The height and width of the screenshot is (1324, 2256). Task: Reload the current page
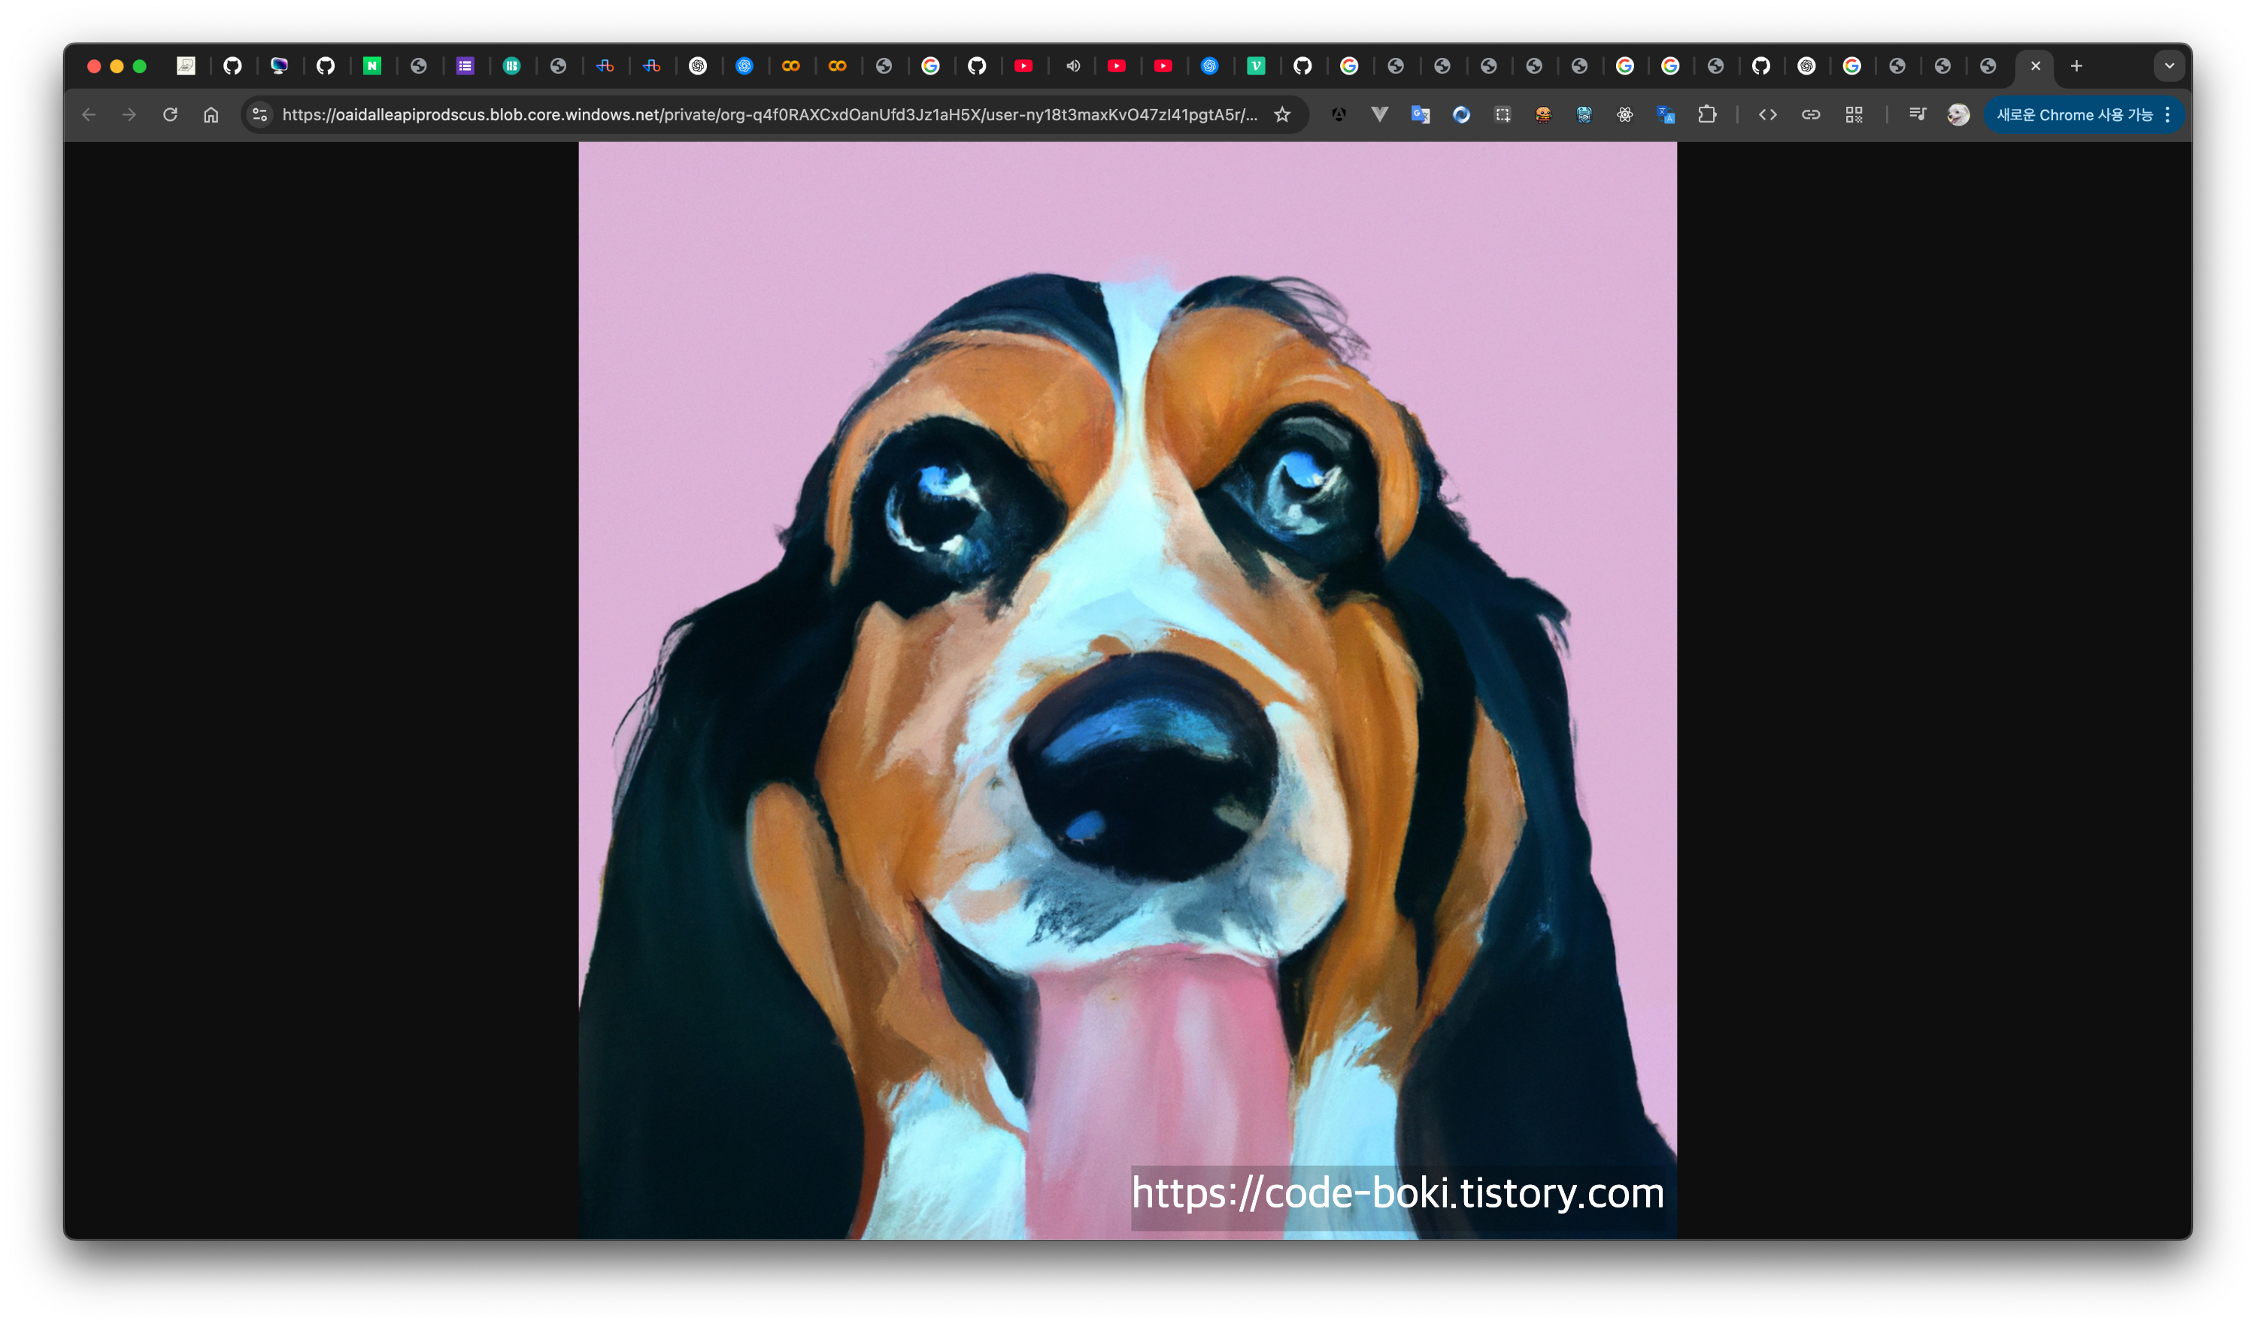click(170, 114)
